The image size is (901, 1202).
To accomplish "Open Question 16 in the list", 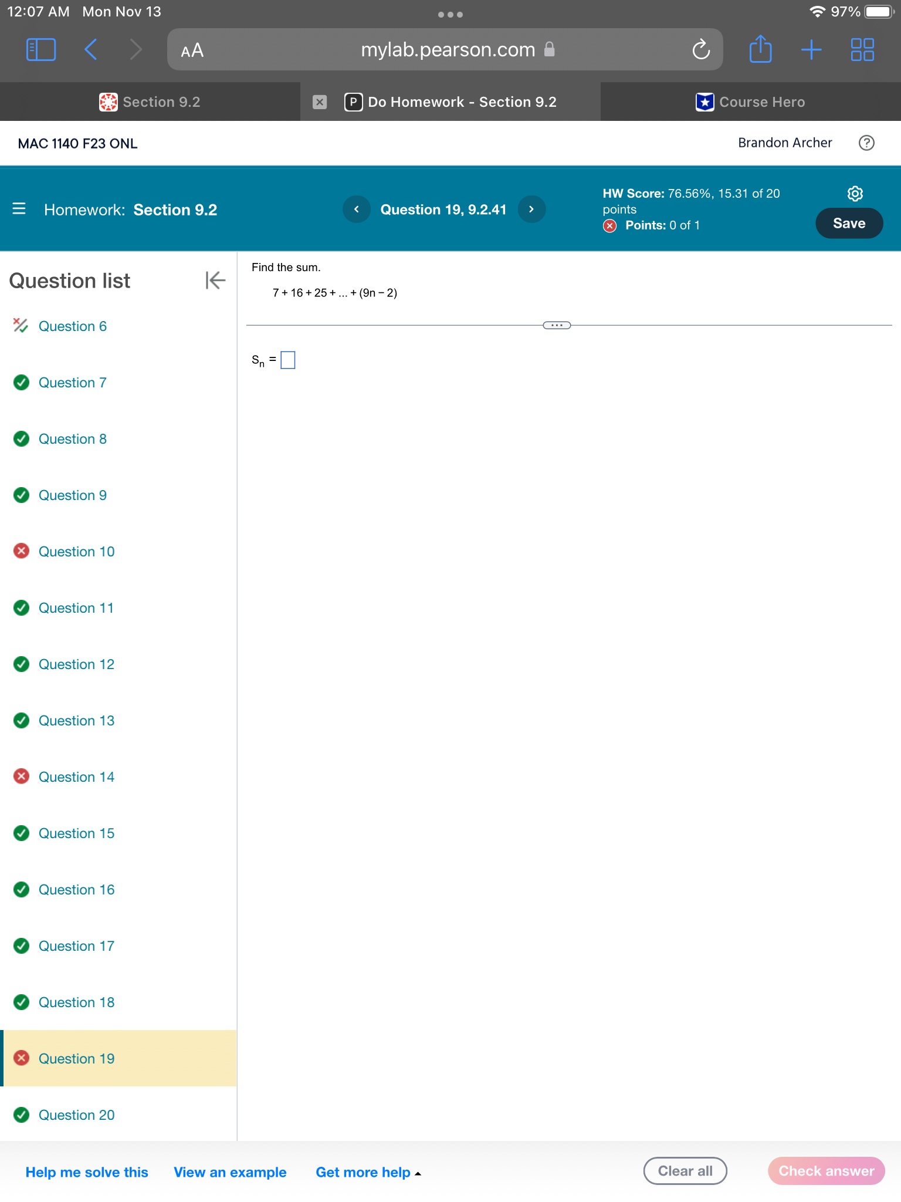I will (x=77, y=890).
